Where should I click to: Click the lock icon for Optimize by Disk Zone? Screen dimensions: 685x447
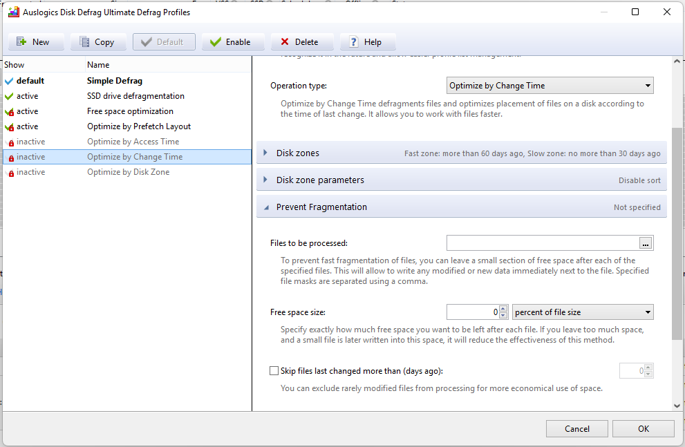pyautogui.click(x=10, y=173)
